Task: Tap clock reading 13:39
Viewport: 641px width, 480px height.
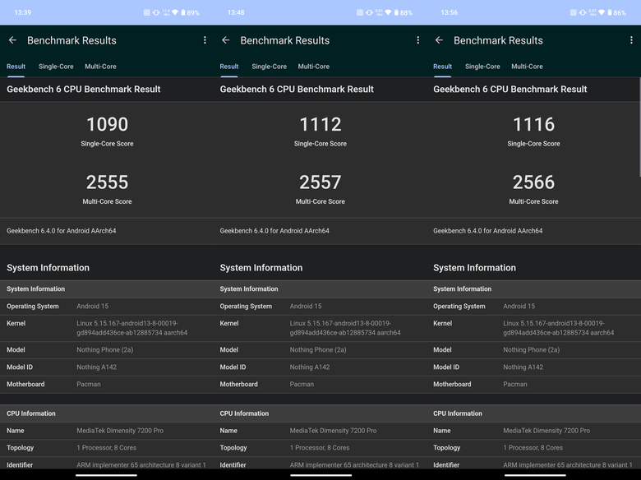Action: point(22,12)
